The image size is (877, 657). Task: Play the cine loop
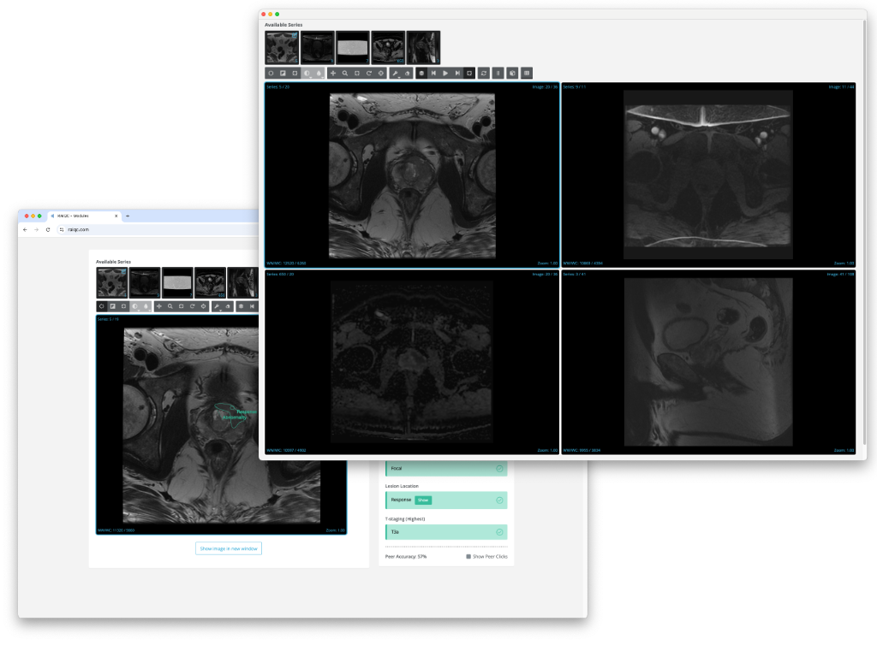(x=445, y=73)
